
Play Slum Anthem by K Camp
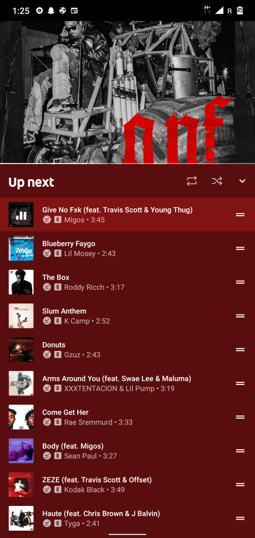point(127,316)
